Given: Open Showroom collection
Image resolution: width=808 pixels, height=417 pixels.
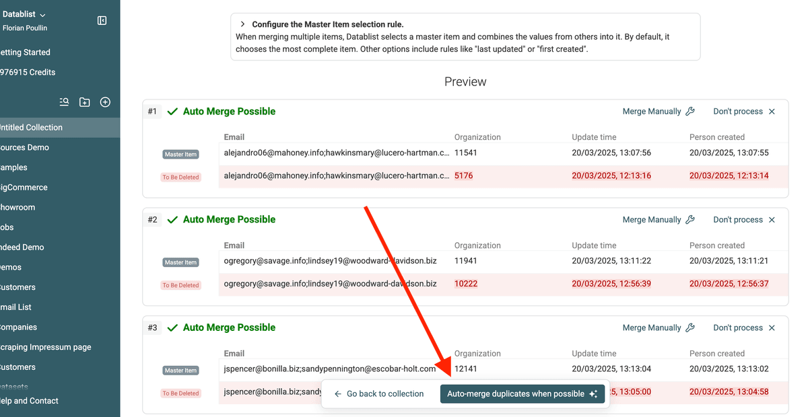Looking at the screenshot, I should tap(18, 207).
